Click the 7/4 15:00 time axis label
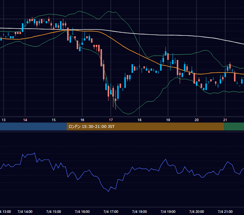The image size is (244, 215). [53, 211]
